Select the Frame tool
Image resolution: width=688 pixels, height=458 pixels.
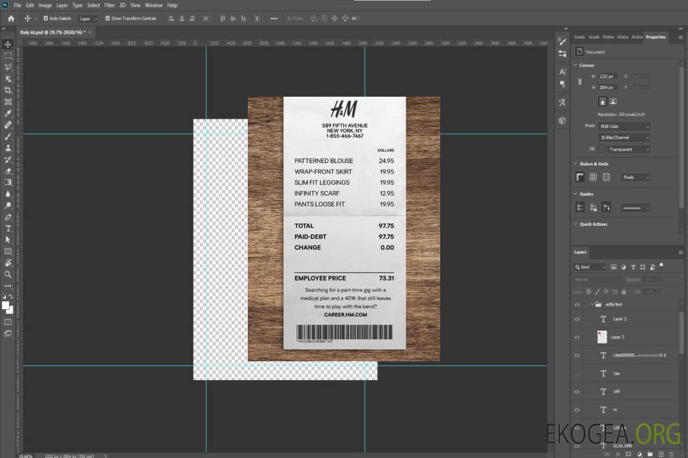tap(8, 102)
